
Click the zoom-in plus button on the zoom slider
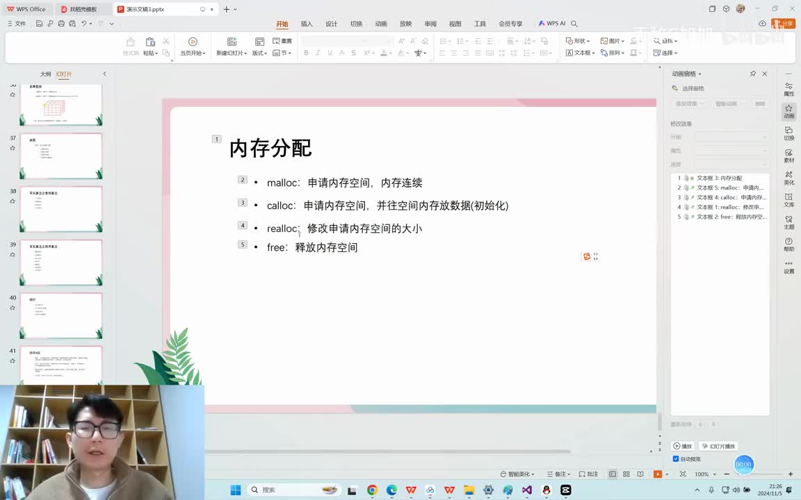(x=791, y=474)
